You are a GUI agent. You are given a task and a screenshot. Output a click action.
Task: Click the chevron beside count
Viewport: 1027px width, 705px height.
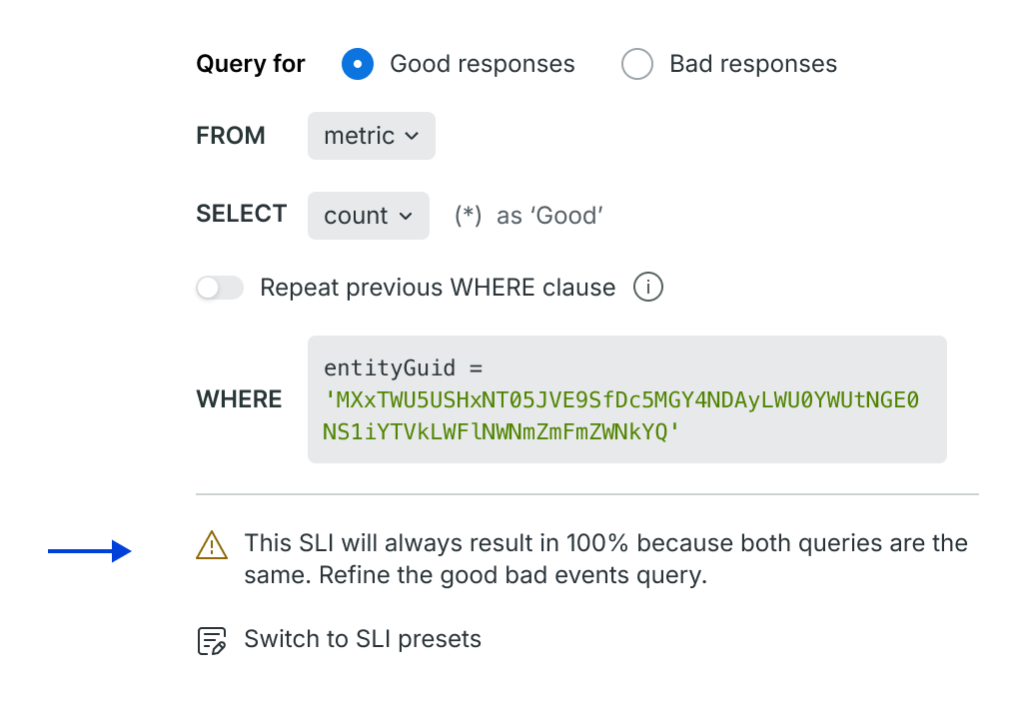tap(406, 216)
